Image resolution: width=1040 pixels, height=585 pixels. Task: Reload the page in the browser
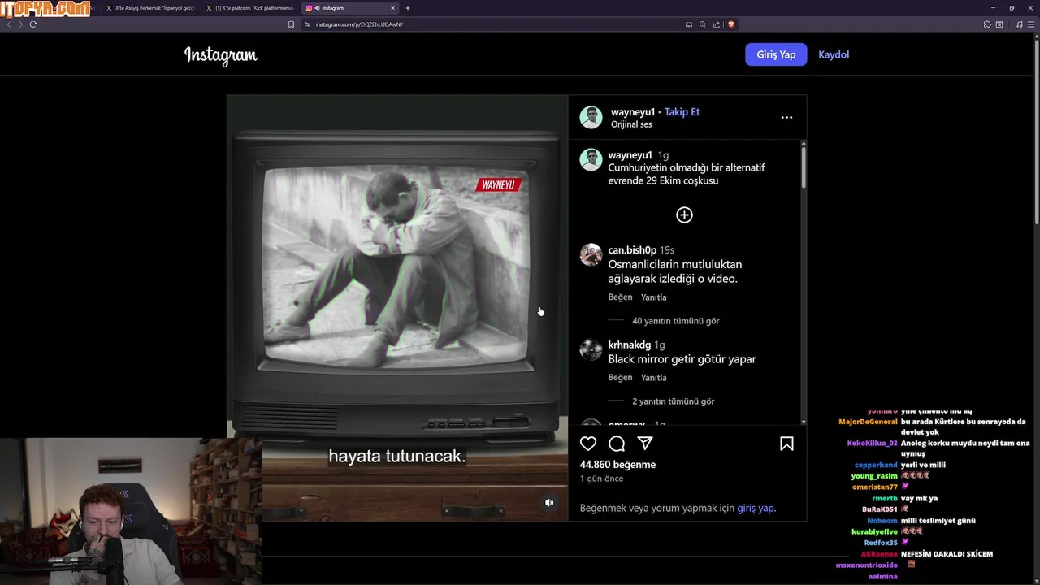click(32, 24)
